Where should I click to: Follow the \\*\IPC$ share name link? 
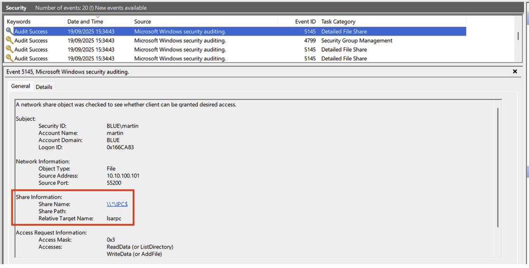[117, 204]
